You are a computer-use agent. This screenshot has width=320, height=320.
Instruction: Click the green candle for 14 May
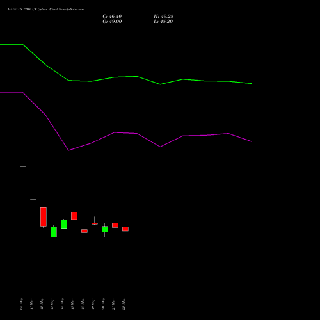point(64,224)
